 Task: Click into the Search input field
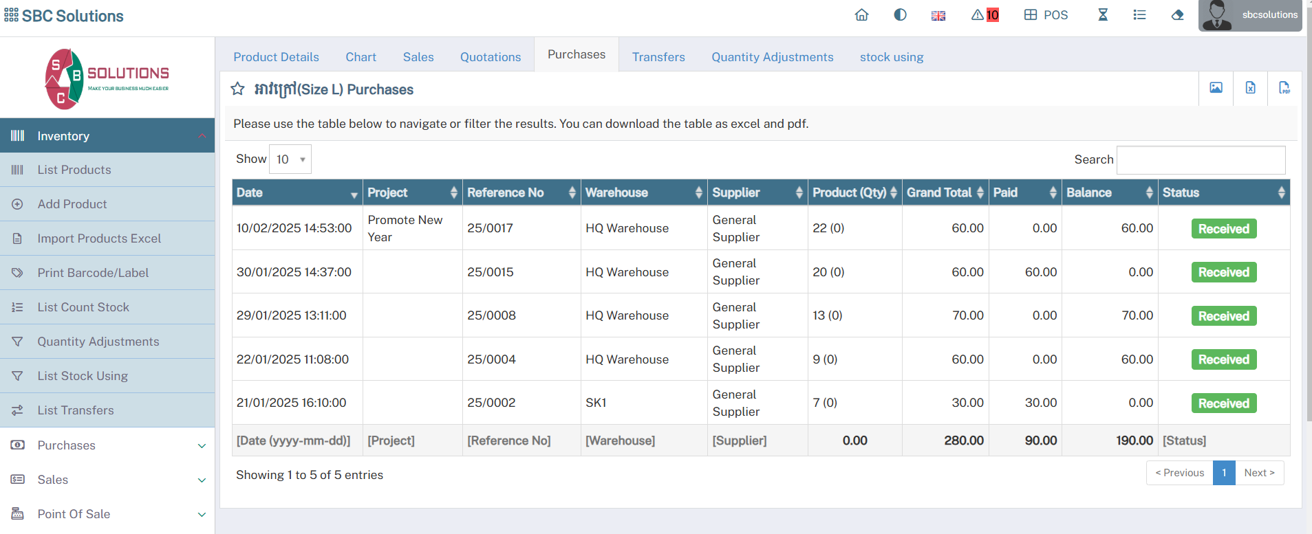[1201, 160]
